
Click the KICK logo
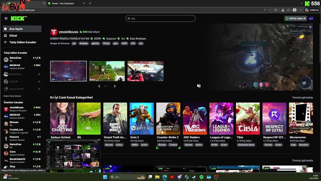click(x=19, y=18)
